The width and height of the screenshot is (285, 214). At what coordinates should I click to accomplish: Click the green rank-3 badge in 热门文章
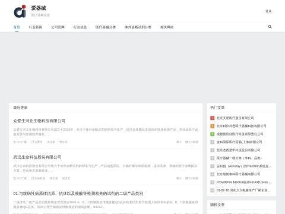[x=213, y=134]
